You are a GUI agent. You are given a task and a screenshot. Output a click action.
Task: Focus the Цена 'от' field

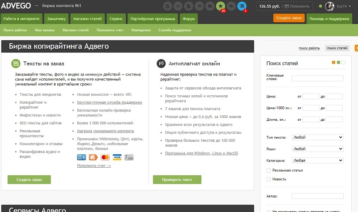(x=311, y=96)
